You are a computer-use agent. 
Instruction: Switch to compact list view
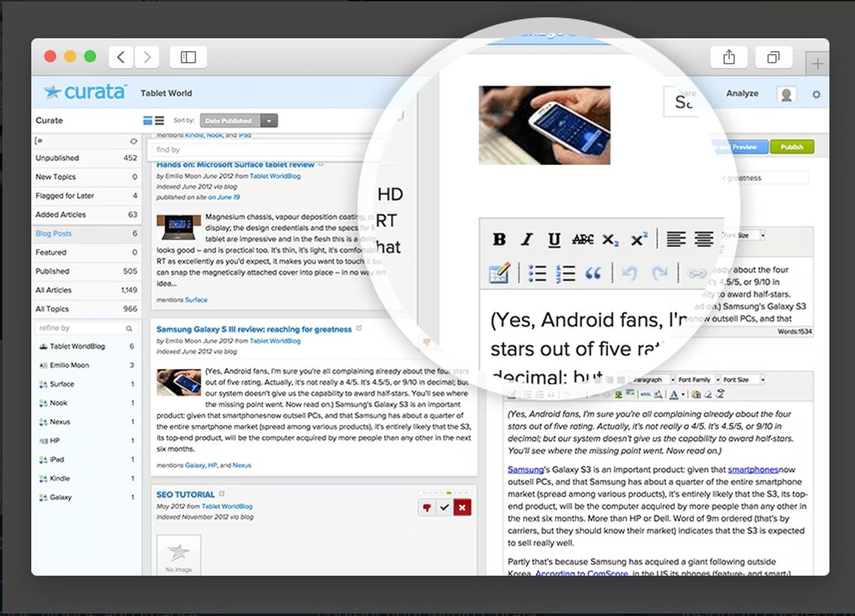click(x=160, y=120)
